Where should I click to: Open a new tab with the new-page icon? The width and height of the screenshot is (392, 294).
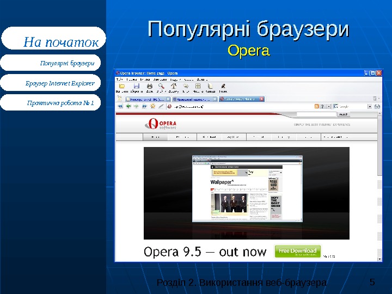(x=119, y=99)
